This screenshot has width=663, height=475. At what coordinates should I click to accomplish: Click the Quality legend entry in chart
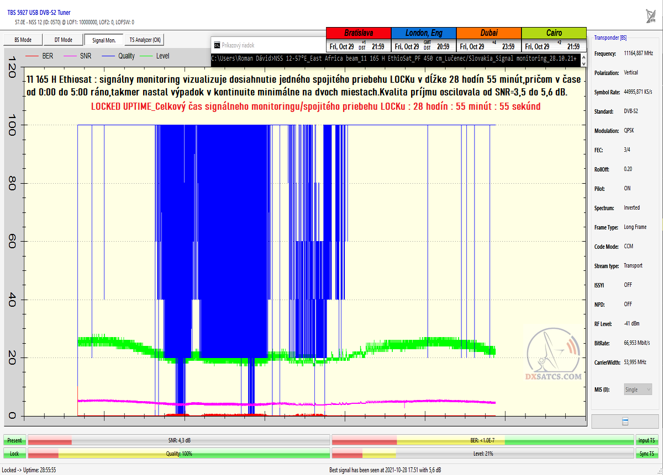(118, 56)
